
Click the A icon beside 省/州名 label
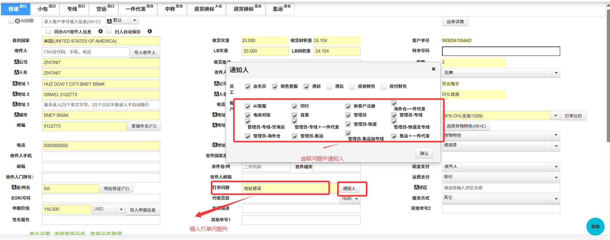[14, 187]
